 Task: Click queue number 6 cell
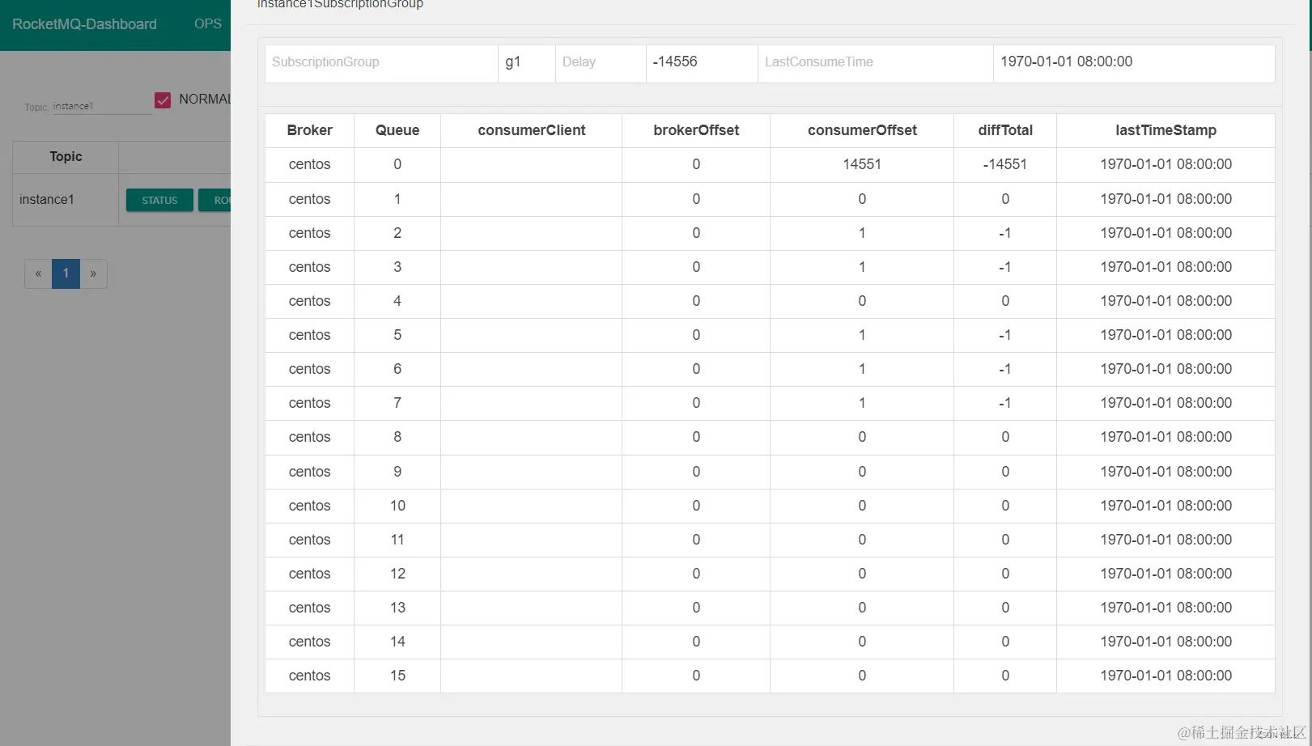[397, 369]
